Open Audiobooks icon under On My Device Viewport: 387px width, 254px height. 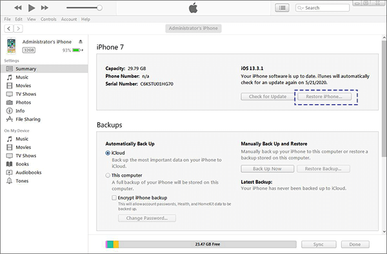point(10,172)
